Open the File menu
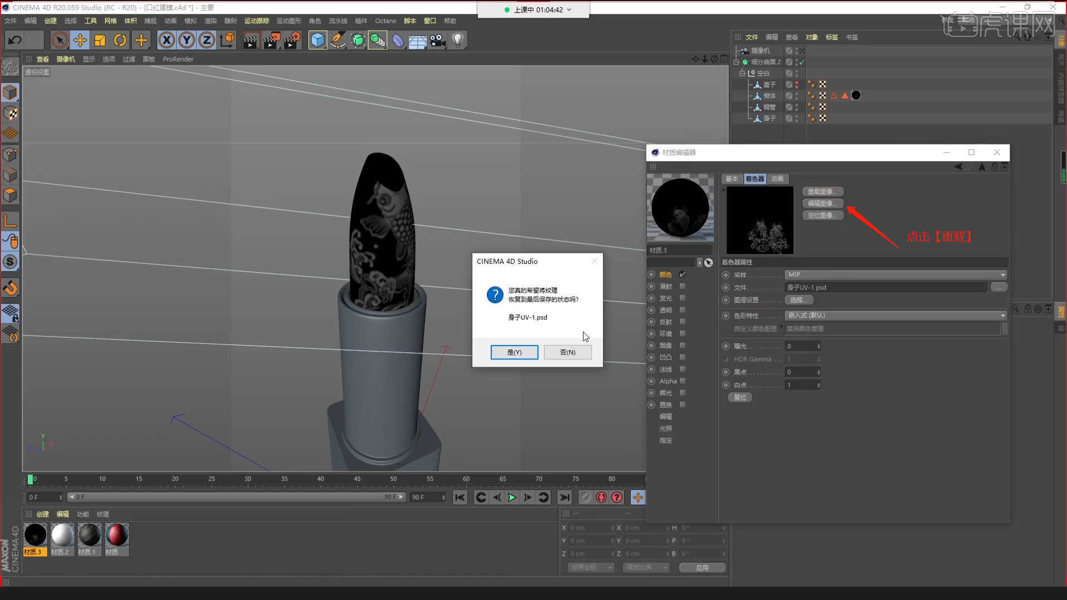Screen dimensions: 1067x600 11,21
